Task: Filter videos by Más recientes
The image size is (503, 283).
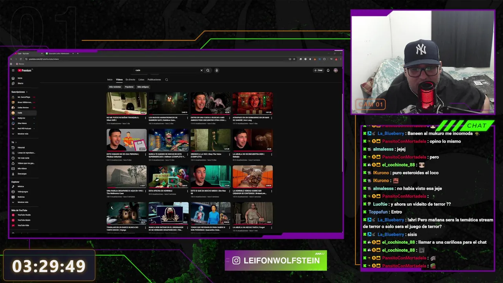Action: pos(115,87)
